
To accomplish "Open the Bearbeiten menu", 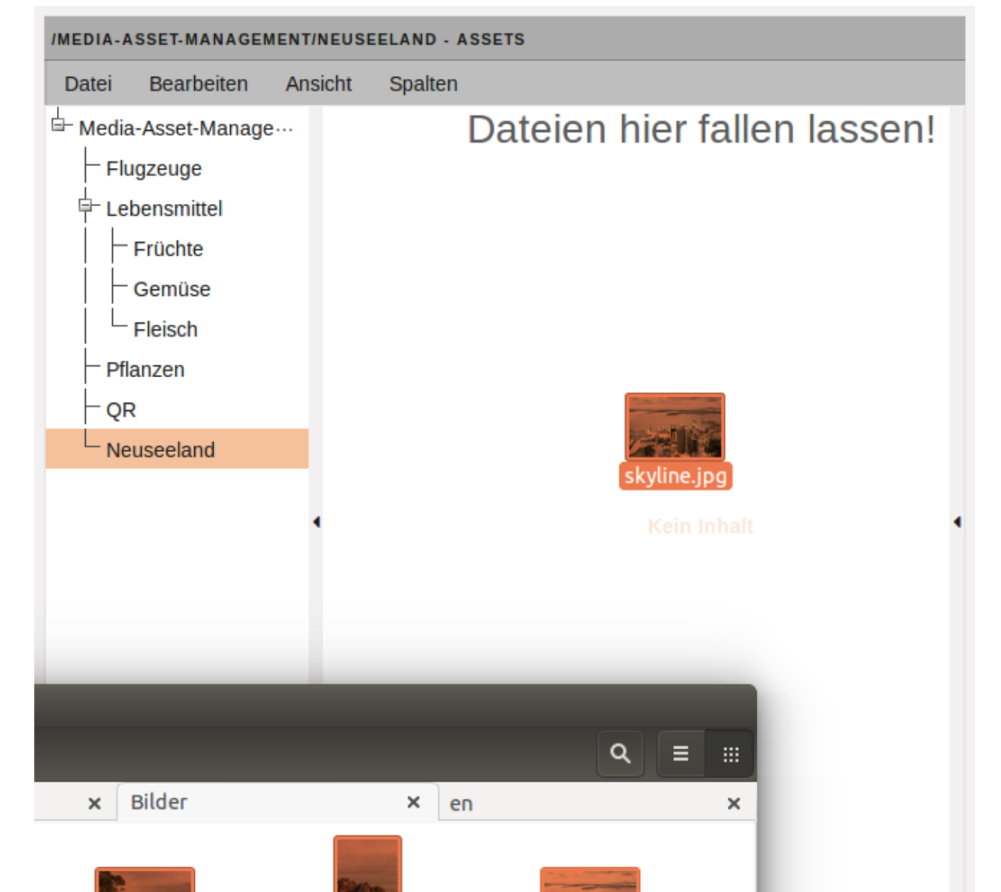I will tap(198, 84).
